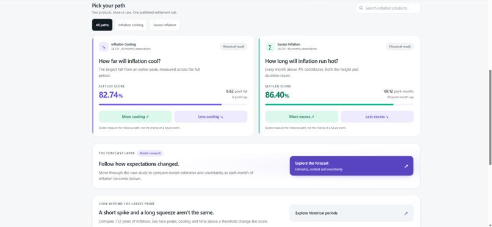492x227 pixels.
Task: Select the All paths filter tab
Action: [102, 25]
